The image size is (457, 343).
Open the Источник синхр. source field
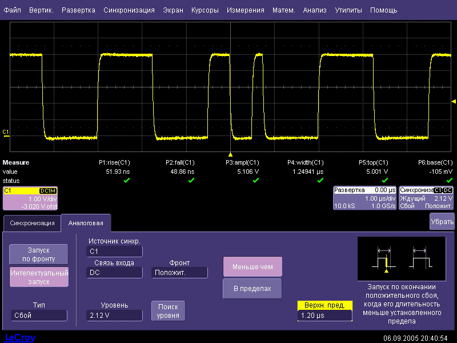coord(114,252)
